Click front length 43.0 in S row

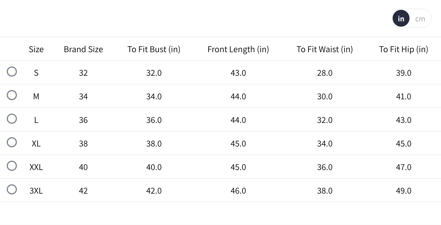tap(238, 73)
